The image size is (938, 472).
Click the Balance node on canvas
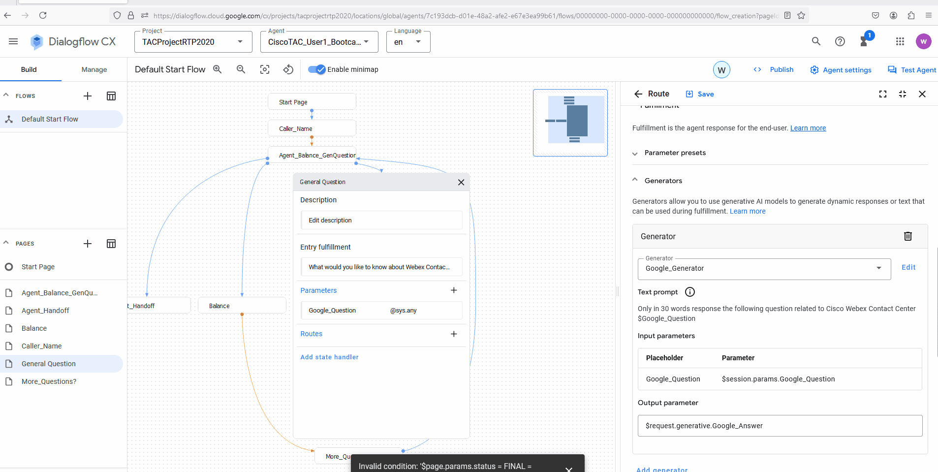[x=242, y=306]
